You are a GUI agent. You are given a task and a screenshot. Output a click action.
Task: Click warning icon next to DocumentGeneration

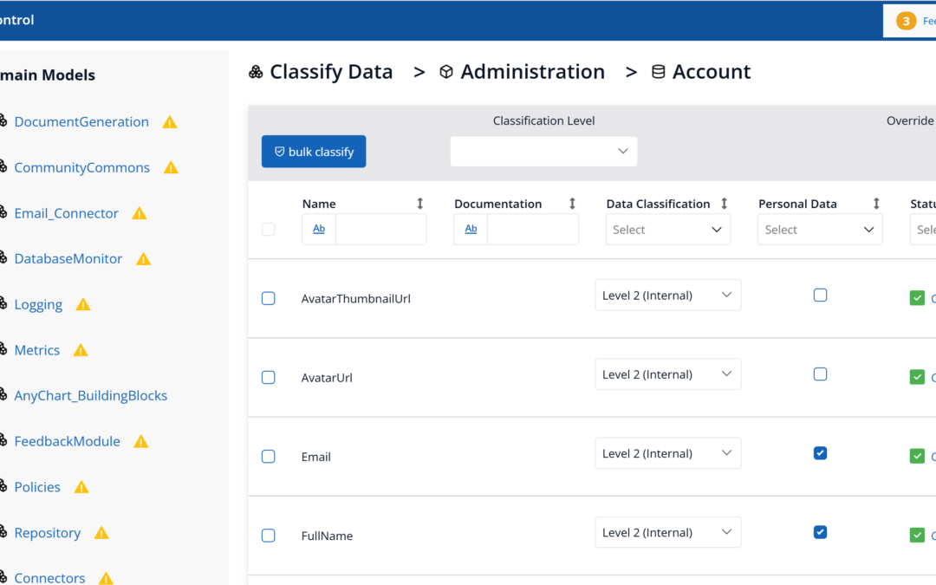[x=170, y=122]
